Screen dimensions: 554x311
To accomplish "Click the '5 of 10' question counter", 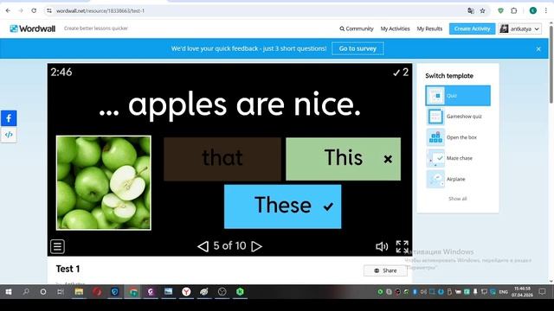I will pyautogui.click(x=229, y=245).
